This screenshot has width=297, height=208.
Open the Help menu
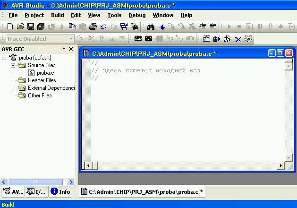pos(187,15)
